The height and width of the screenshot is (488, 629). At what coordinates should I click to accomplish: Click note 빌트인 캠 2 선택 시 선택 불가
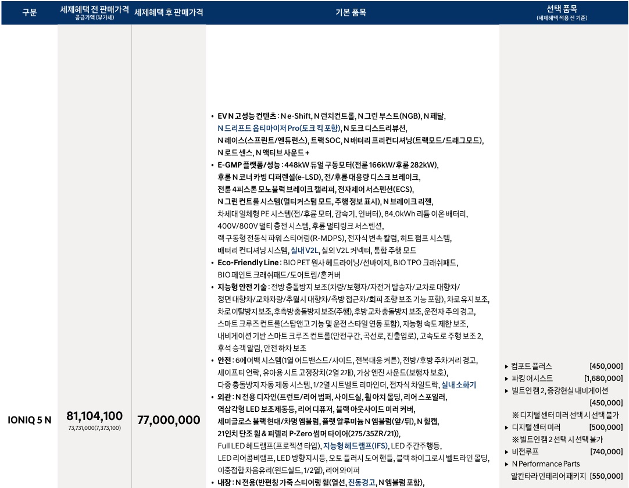(557, 440)
